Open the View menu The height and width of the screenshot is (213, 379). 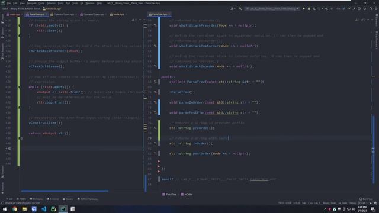(22, 3)
